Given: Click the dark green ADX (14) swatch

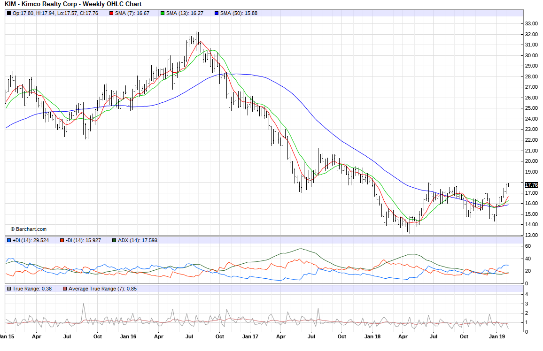Looking at the screenshot, I should [114, 240].
